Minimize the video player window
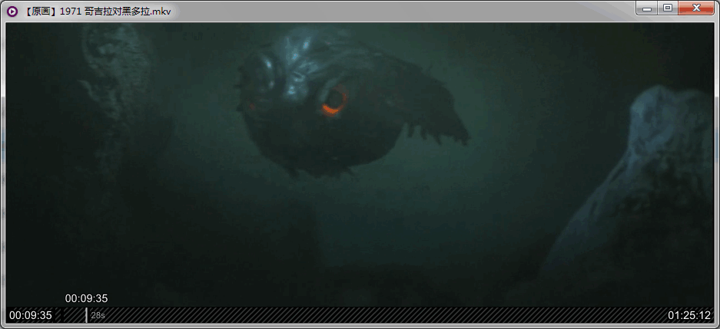 point(646,8)
